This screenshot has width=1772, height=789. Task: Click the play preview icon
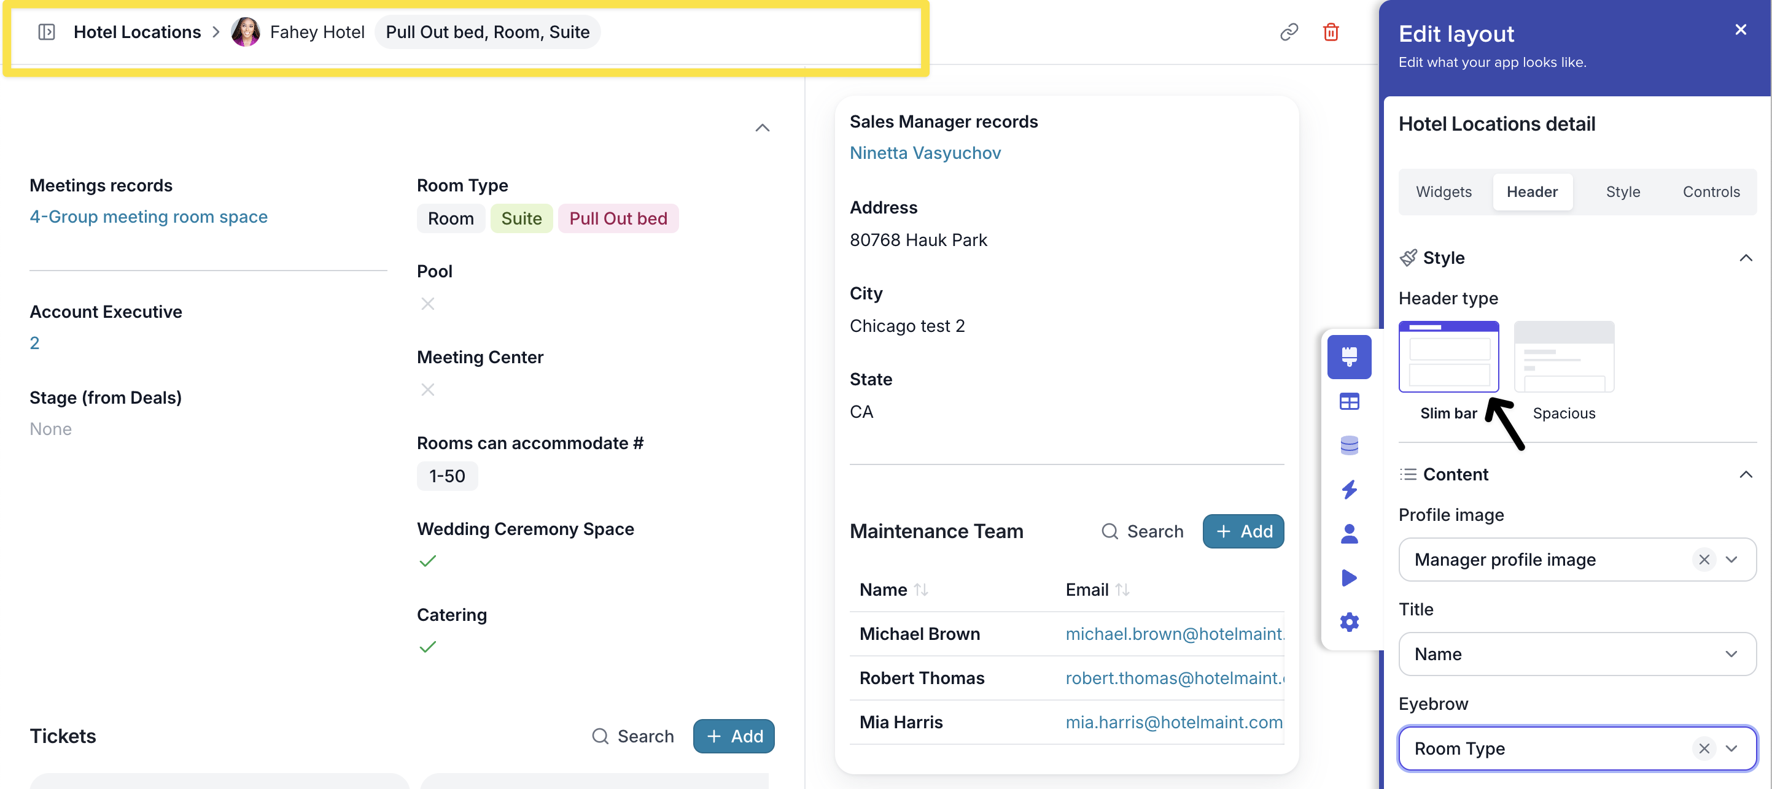(1348, 577)
